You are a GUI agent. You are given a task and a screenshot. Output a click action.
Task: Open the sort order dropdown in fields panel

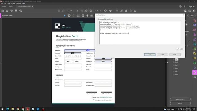coord(188,46)
